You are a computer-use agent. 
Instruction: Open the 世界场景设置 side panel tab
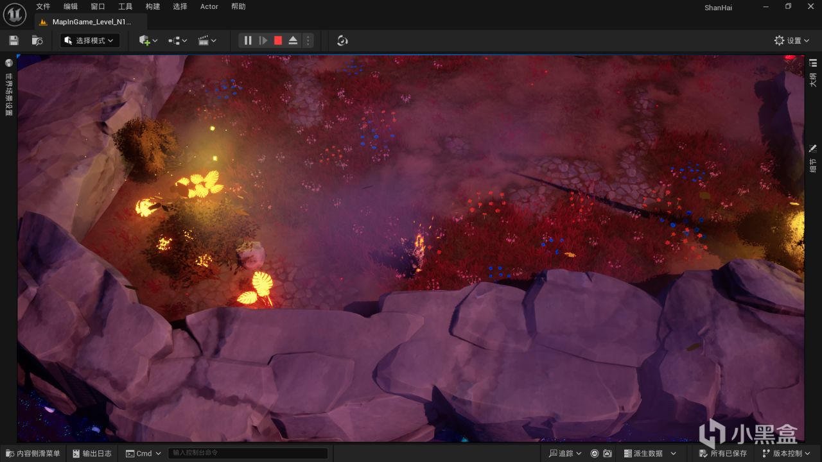(9, 88)
